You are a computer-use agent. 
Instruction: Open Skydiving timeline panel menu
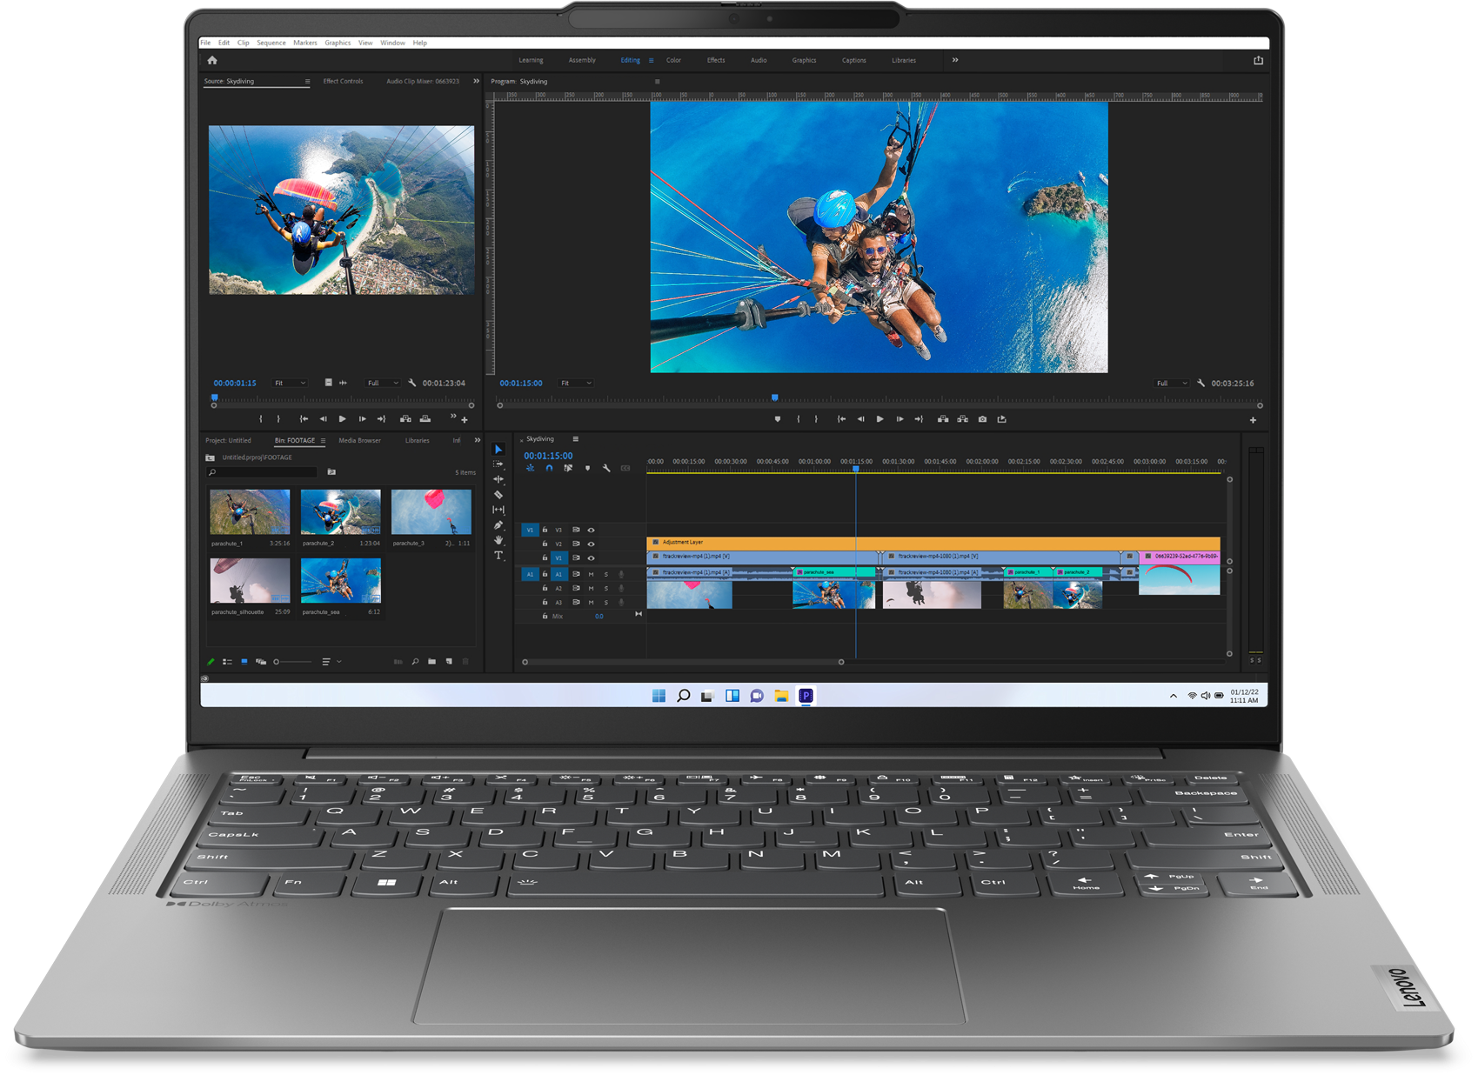point(575,439)
